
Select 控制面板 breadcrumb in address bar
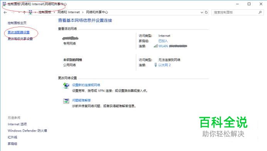click(x=45, y=12)
